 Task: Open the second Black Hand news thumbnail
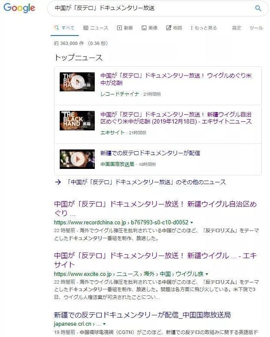(77, 120)
